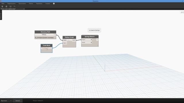This screenshot has height=103, width=184.
Task: Remove an input with the Python Script minus button
Action: [70, 40]
